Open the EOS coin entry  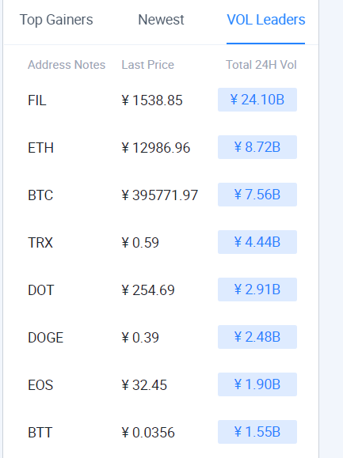coord(40,385)
